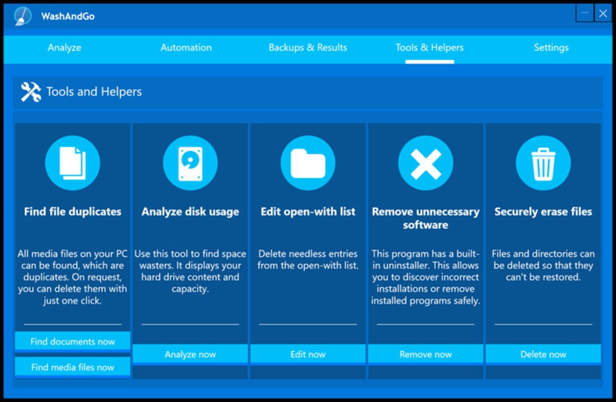Click the 'All media files on your PC' description
The image size is (616, 402).
pyautogui.click(x=72, y=277)
